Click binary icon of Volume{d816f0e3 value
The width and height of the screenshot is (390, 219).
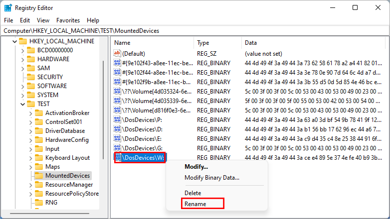(x=117, y=110)
